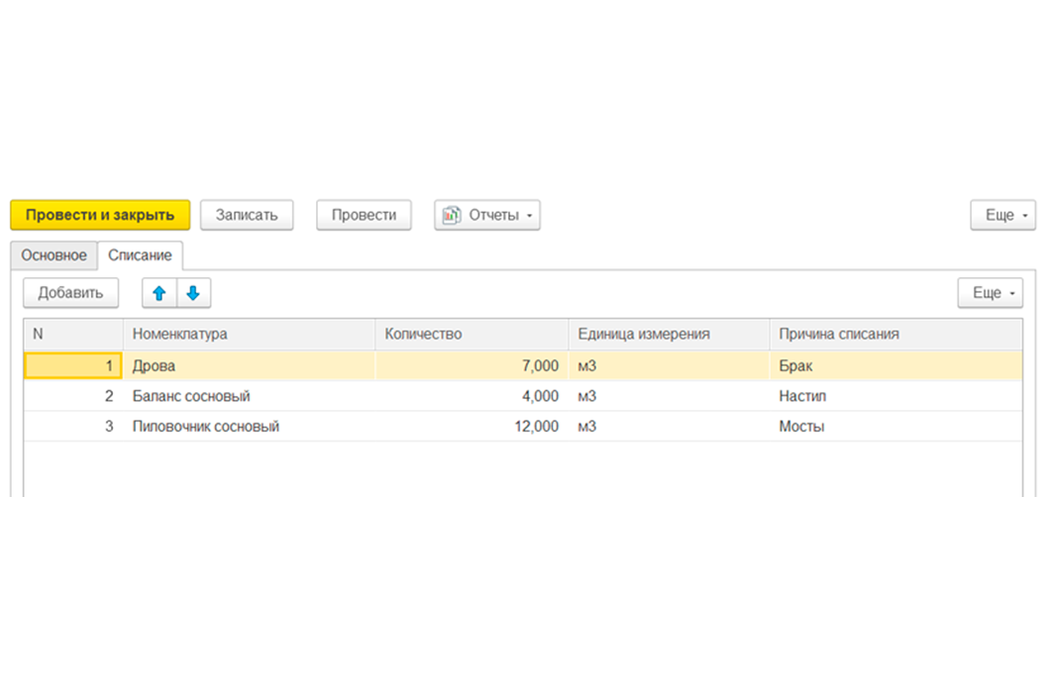Select the 7,000 quantity cell

point(472,366)
